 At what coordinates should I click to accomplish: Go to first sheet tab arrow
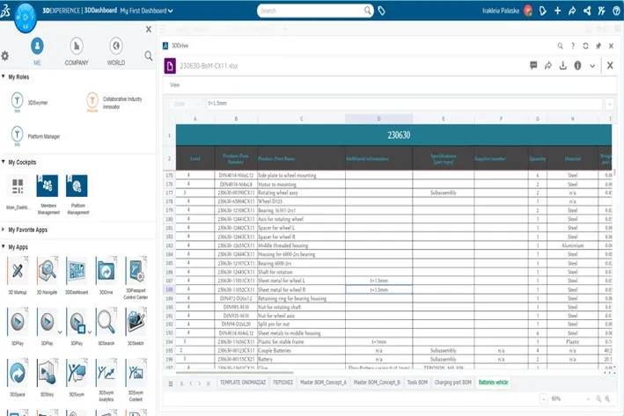click(x=182, y=383)
